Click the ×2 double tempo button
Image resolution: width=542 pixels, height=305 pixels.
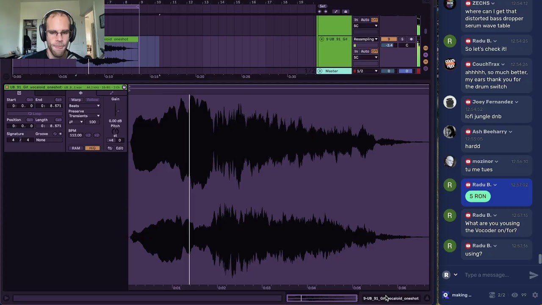coord(97,135)
